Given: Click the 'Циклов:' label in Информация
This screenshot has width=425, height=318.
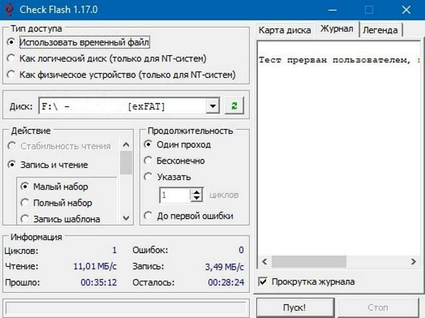Looking at the screenshot, I should [x=21, y=251].
